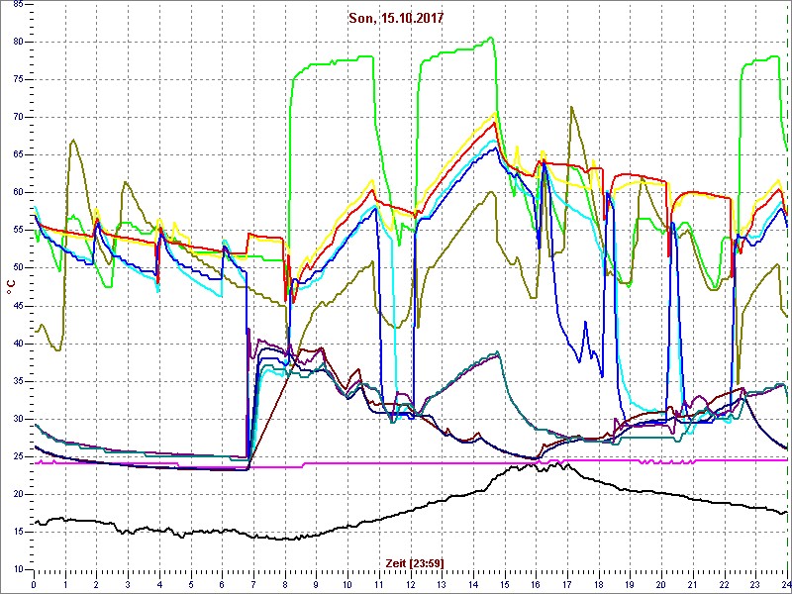This screenshot has height=594, width=792.
Task: Click hour 24 label on the time axis
Action: pyautogui.click(x=785, y=585)
